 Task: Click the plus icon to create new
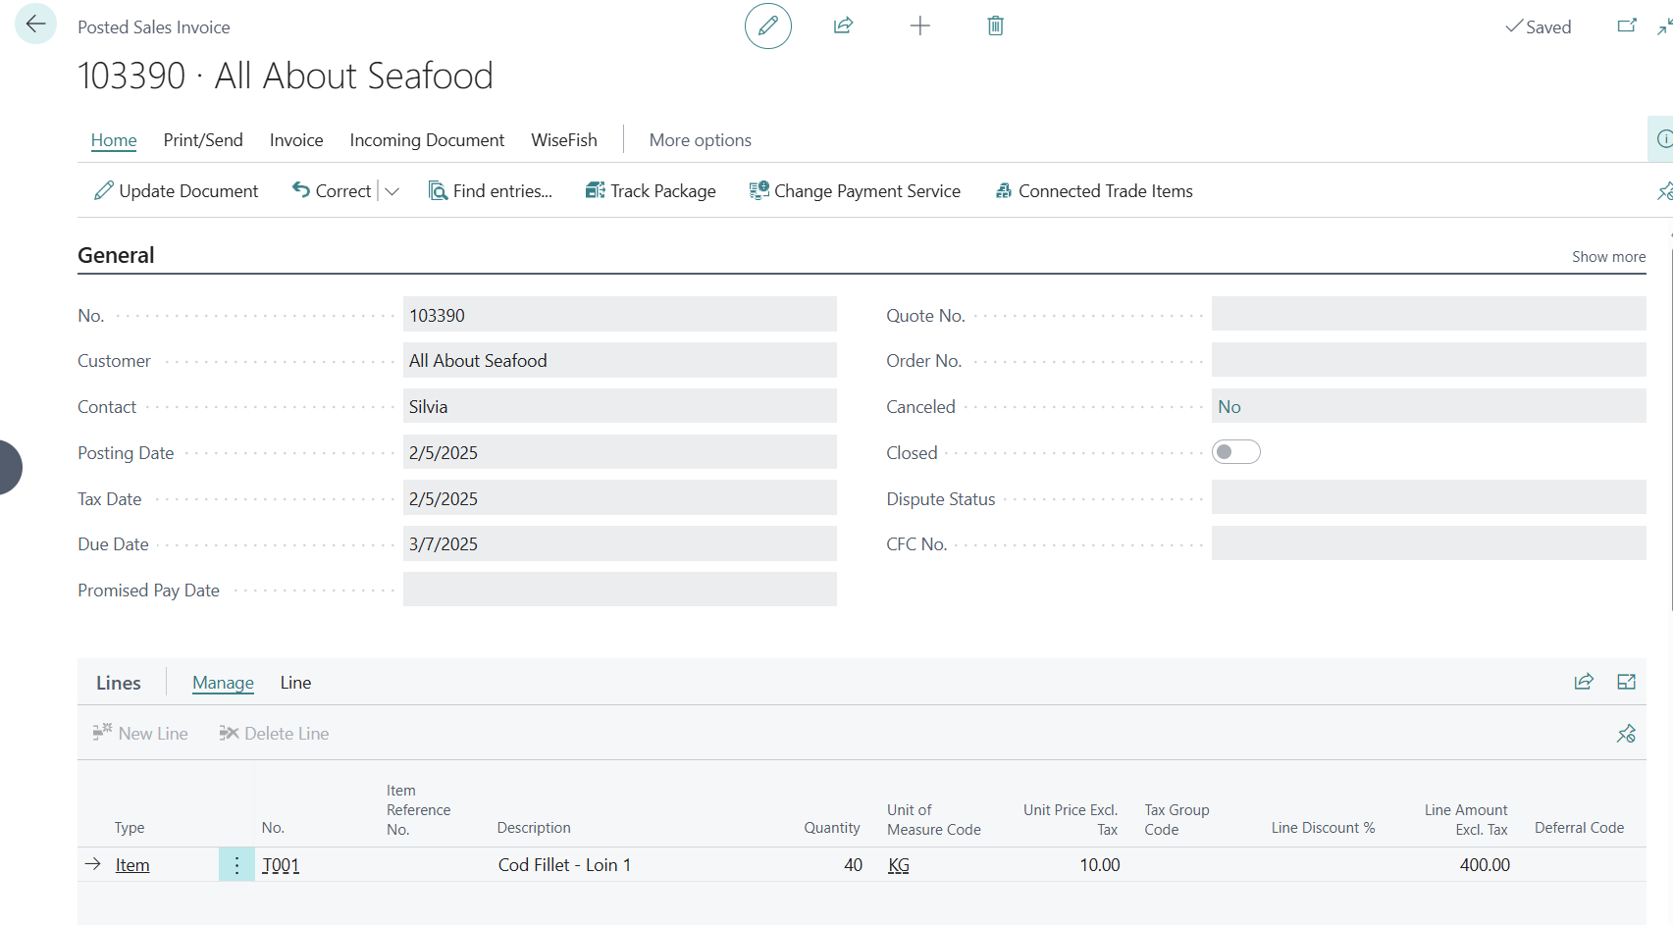point(919,26)
